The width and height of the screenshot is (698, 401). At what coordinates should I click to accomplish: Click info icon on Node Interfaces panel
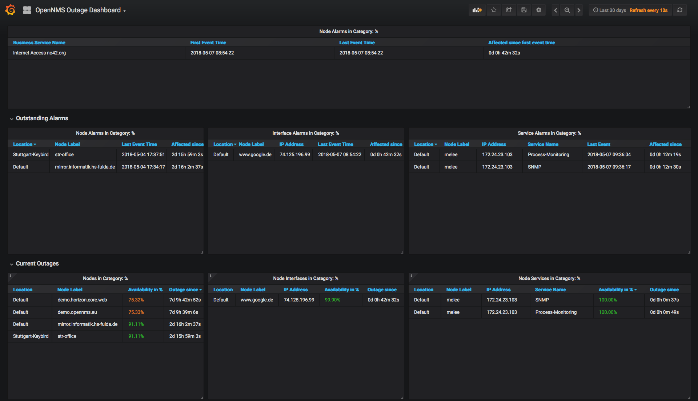210,276
